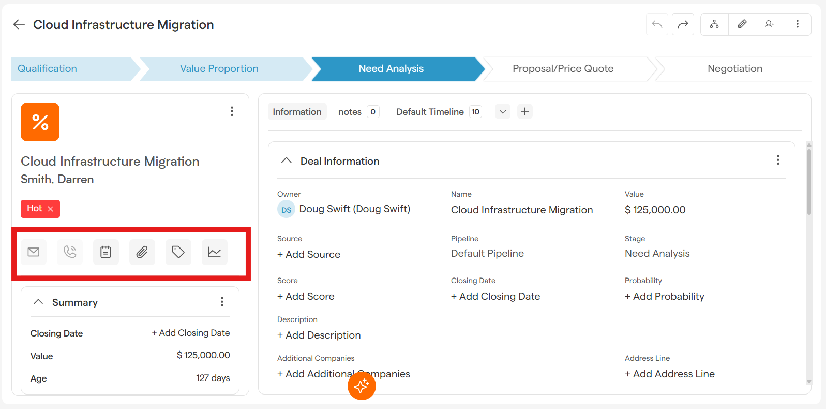The image size is (826, 409).
Task: Go back using the left arrow
Action: (19, 24)
